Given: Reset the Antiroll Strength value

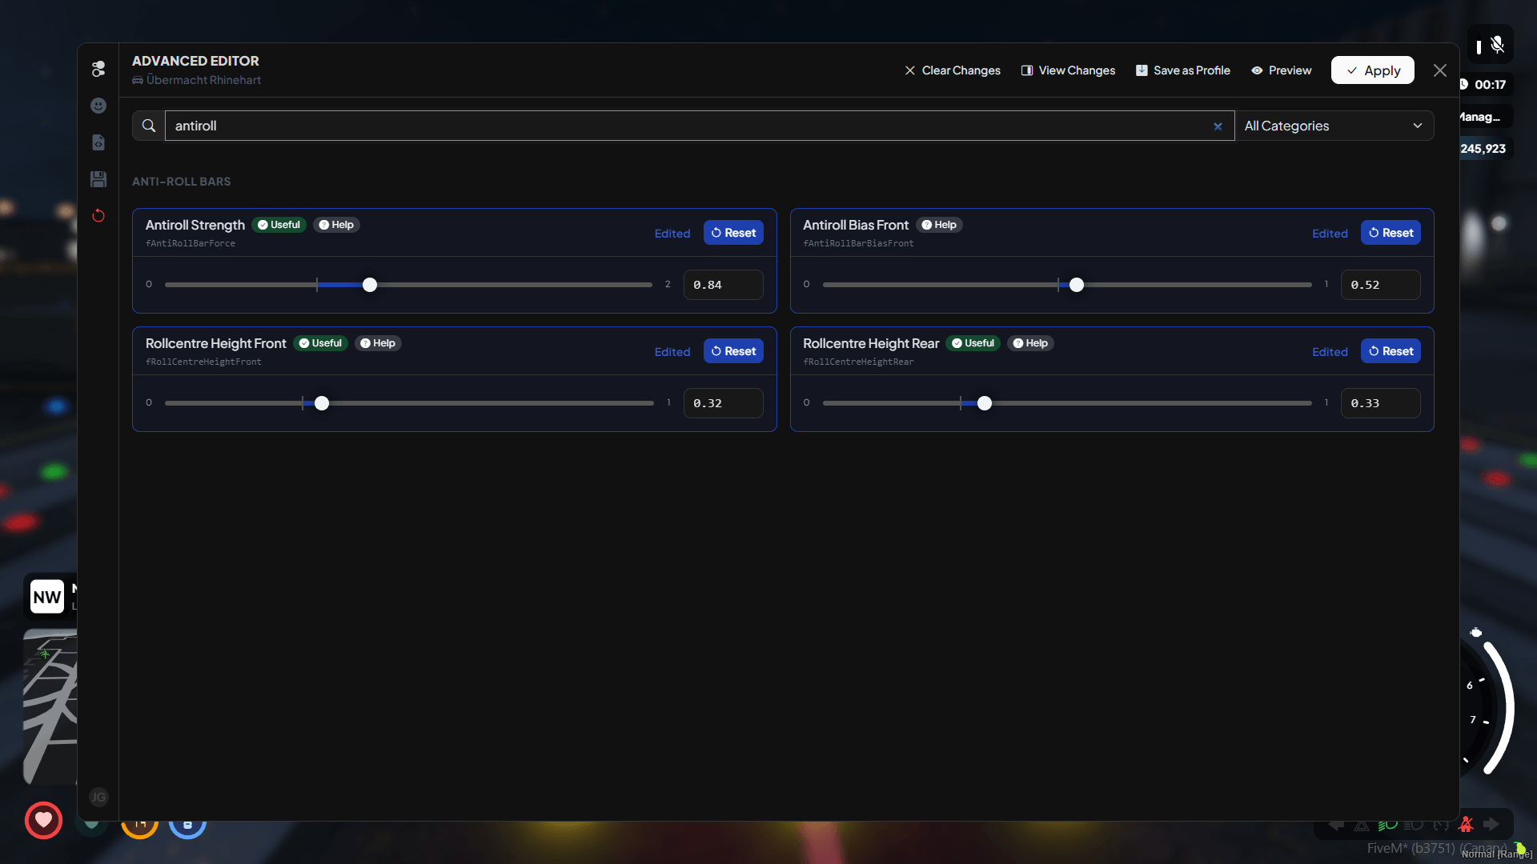Looking at the screenshot, I should pyautogui.click(x=732, y=233).
